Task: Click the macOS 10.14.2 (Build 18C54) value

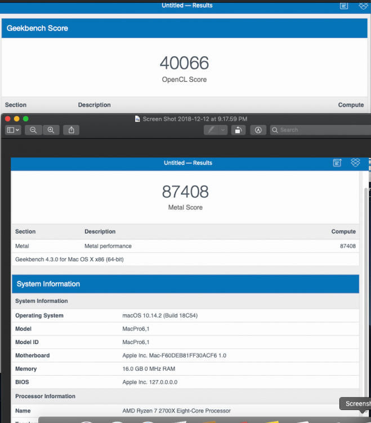Action: coord(160,316)
